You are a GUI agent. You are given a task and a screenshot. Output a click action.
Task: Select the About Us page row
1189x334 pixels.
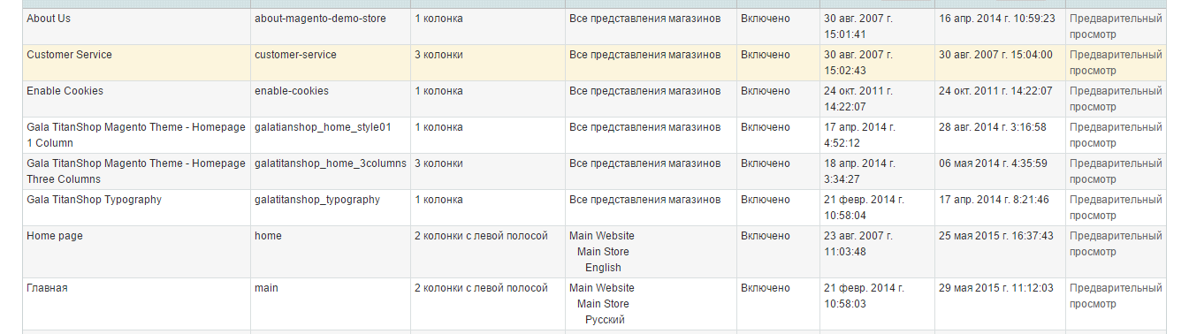594,27
